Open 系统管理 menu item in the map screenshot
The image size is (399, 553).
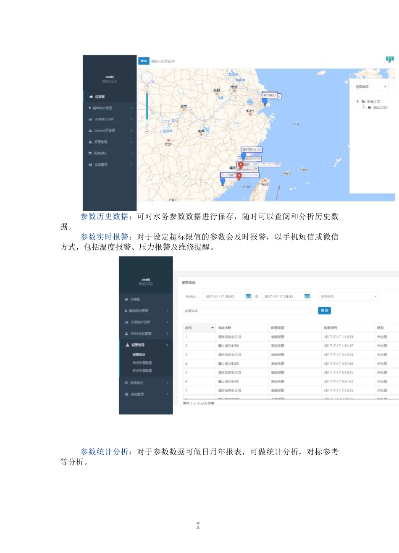110,165
